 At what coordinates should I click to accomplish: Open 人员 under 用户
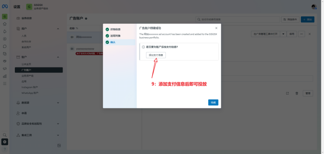click(24, 36)
